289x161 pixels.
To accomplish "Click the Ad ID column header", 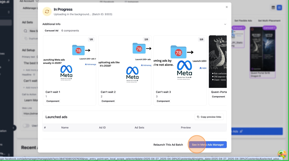I will point(102,128).
